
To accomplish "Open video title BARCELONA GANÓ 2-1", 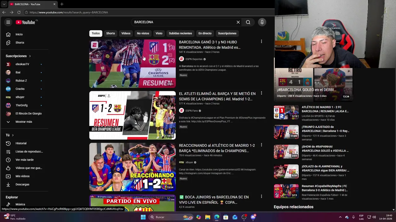I will pos(210,45).
